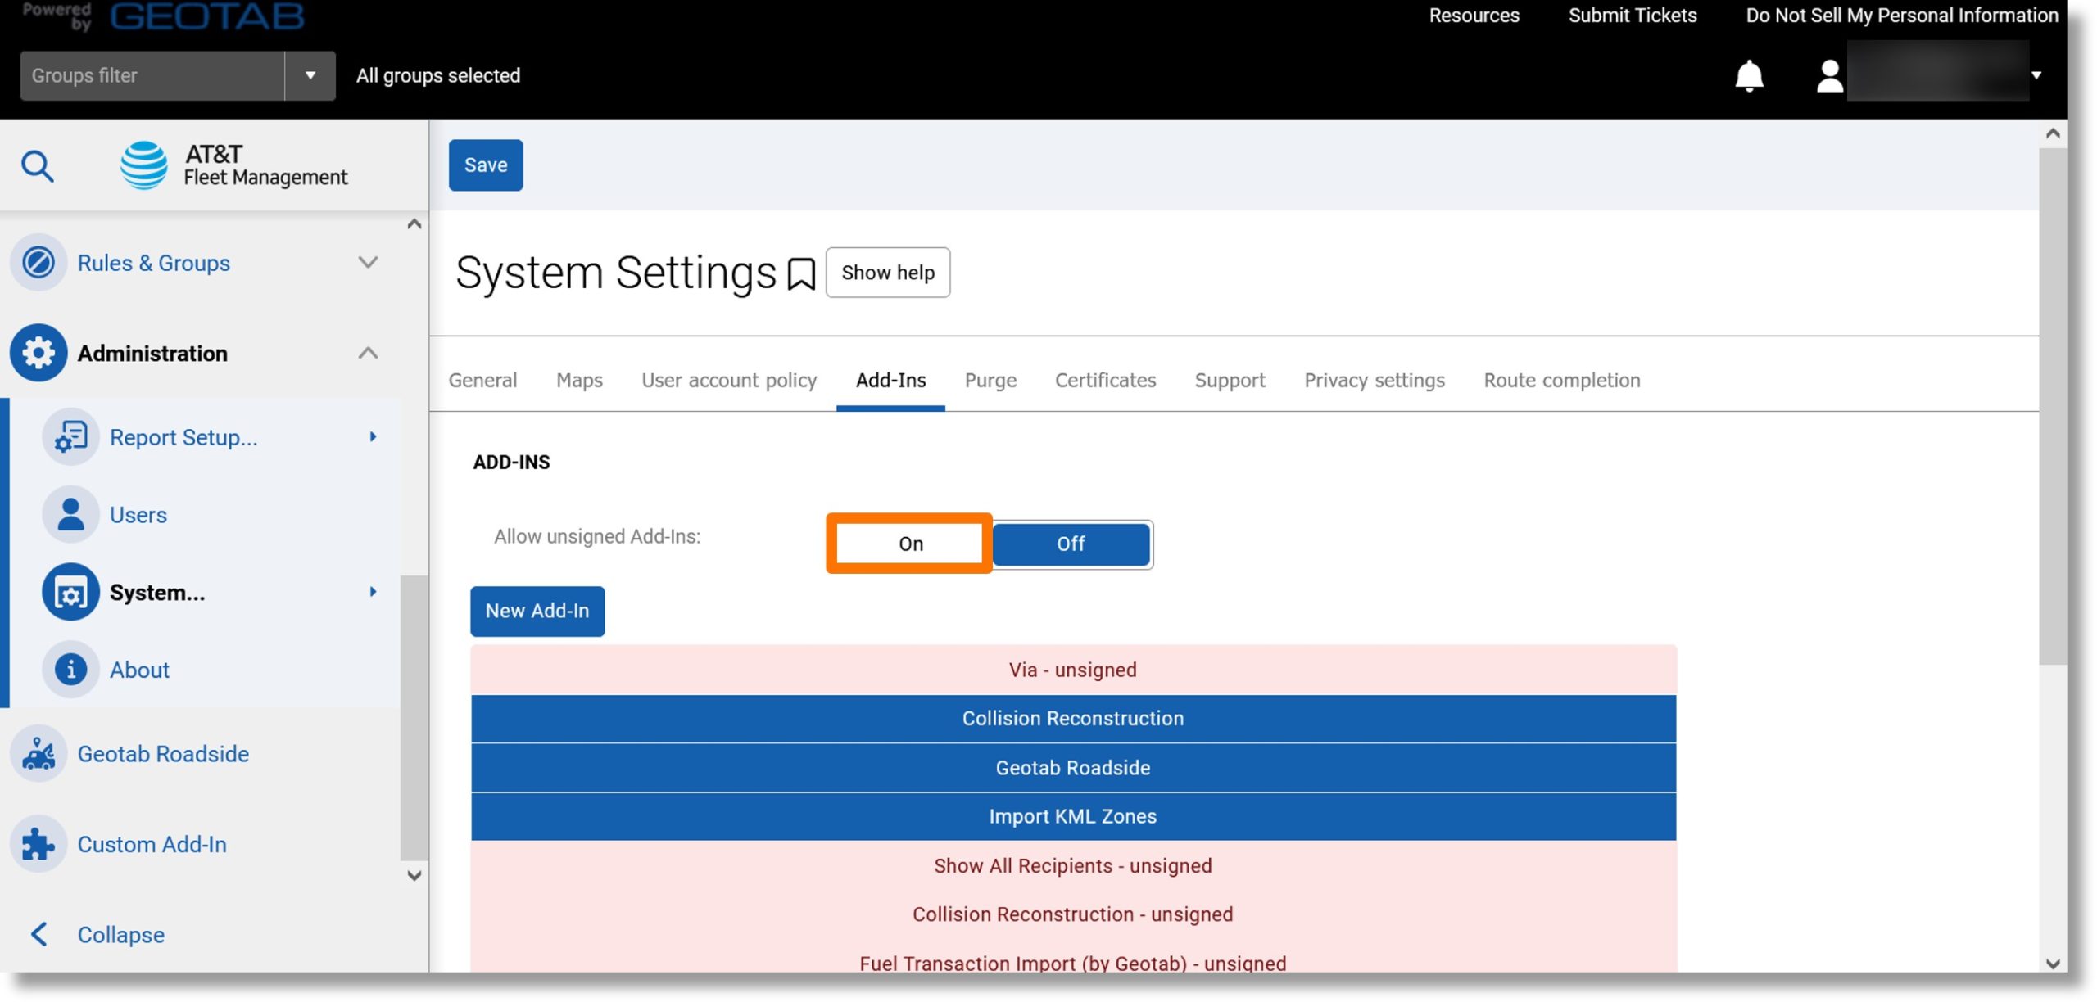Switch to the General tab
Image resolution: width=2097 pixels, height=1002 pixels.
coord(482,381)
